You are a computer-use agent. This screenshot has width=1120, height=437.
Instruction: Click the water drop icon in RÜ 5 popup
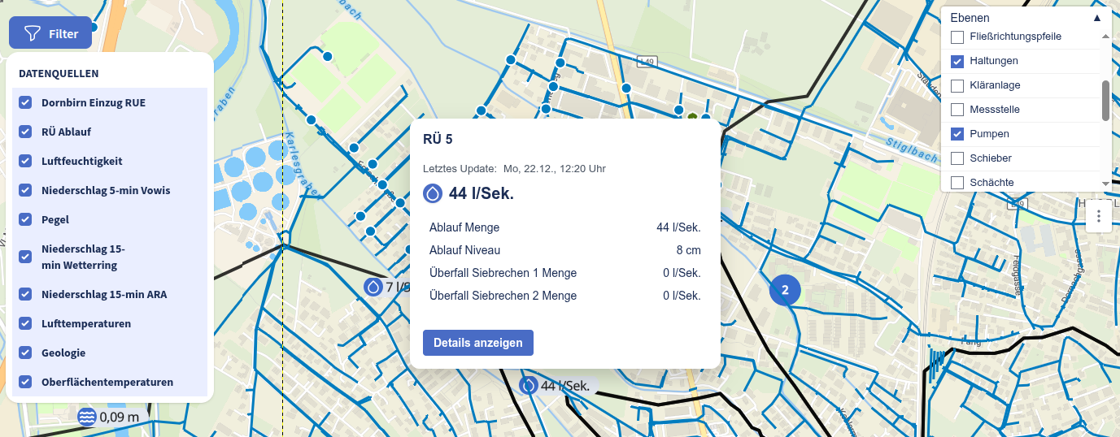click(433, 193)
